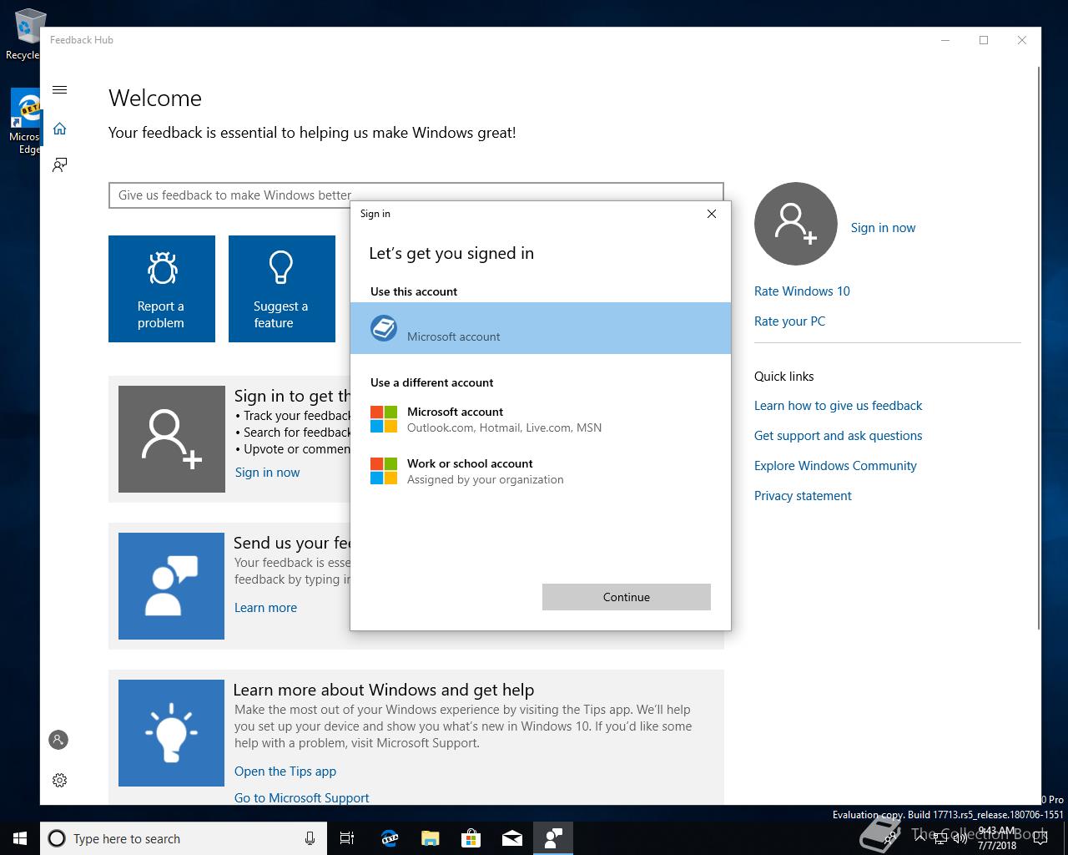Image resolution: width=1068 pixels, height=855 pixels.
Task: Click Feedback Hub taskbar icon
Action: (x=552, y=838)
